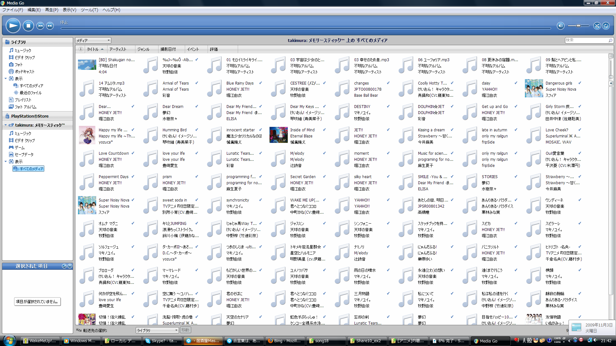Adjust the volume slider handle
Viewport: 616px width, 346px height.
click(578, 26)
